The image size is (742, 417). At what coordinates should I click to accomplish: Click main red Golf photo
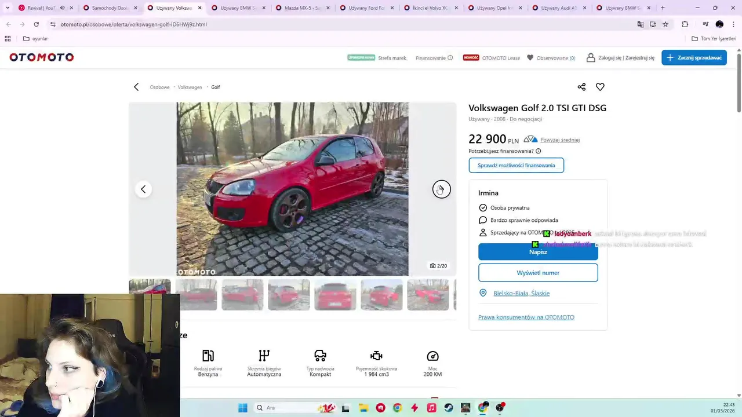click(292, 189)
